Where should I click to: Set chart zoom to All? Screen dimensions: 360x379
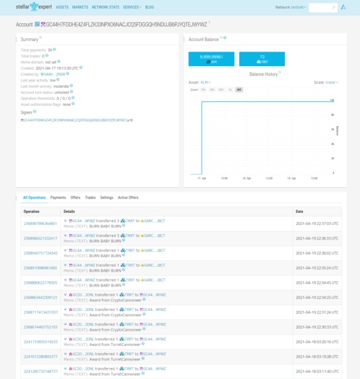(x=239, y=90)
